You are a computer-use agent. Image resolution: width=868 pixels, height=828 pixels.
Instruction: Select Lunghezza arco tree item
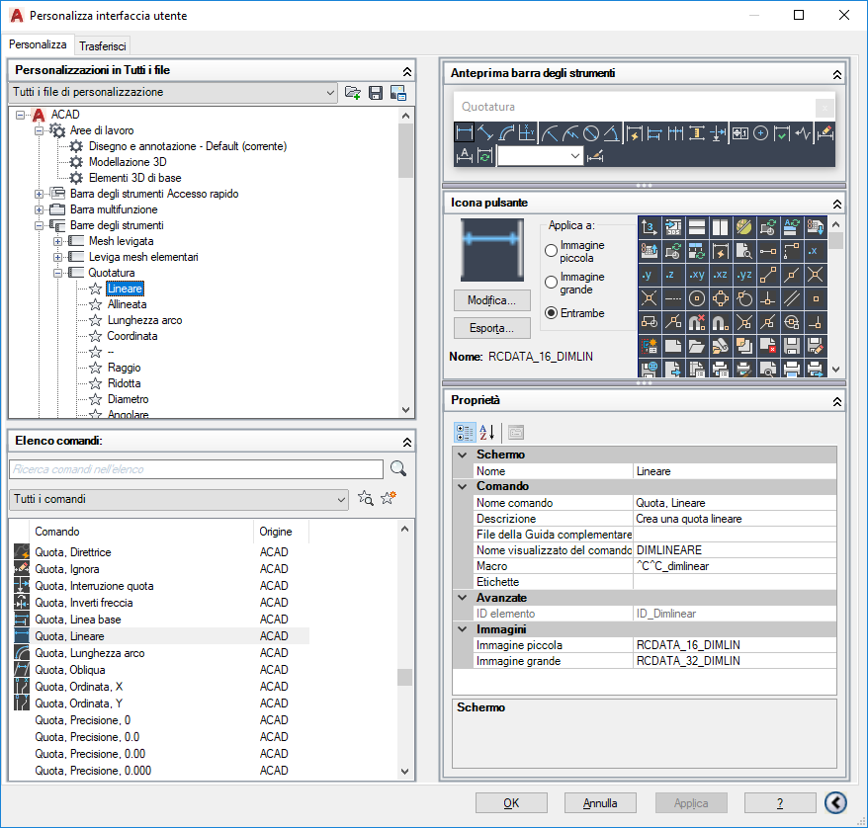tap(144, 320)
